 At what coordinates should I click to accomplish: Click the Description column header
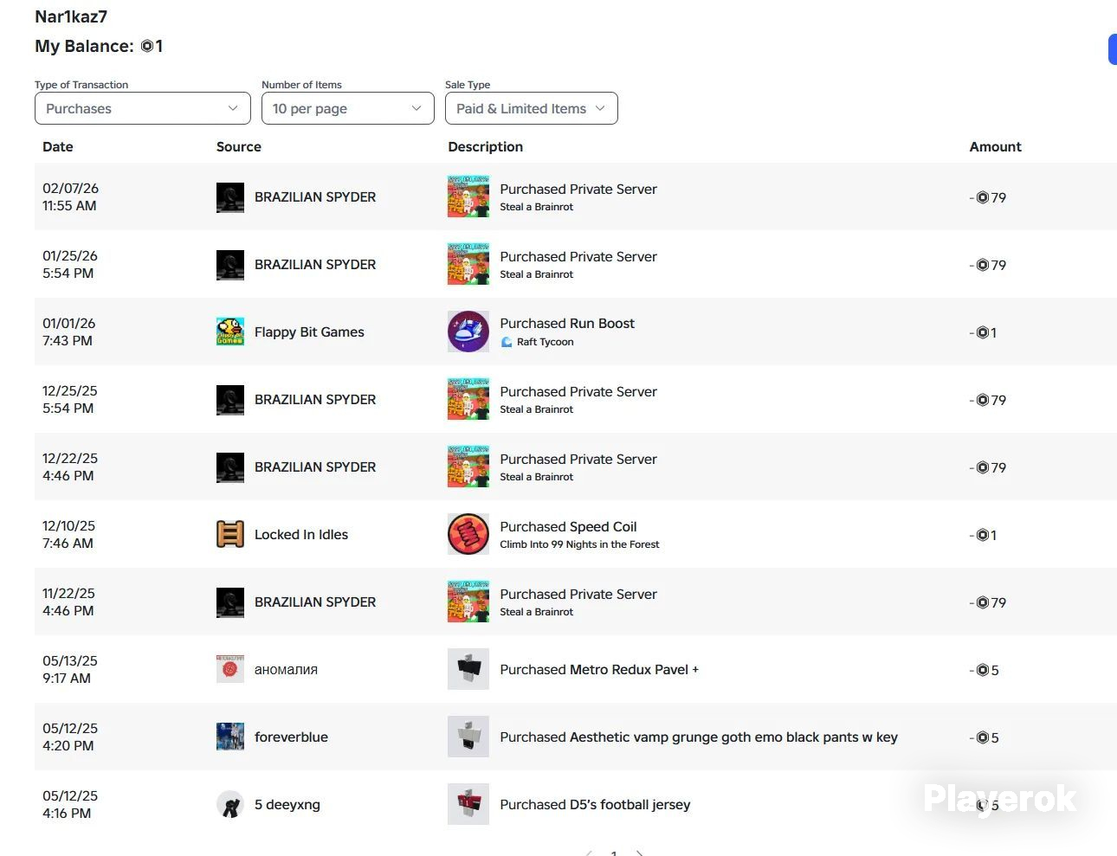(486, 147)
